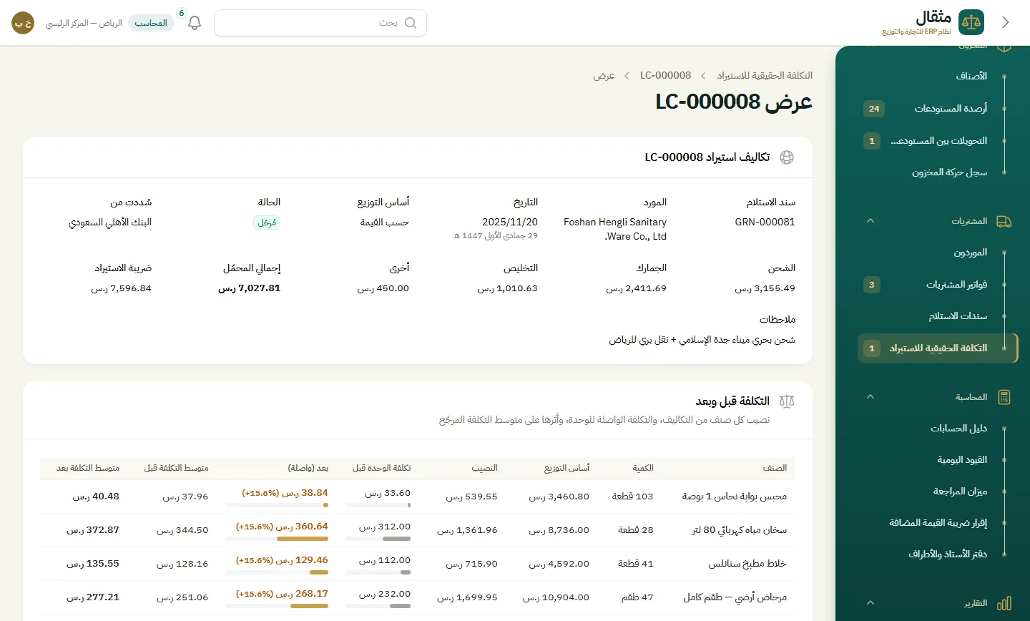Image resolution: width=1030 pixels, height=621 pixels.
Task: Click the 3 badge on فواتير المشتريات
Action: coord(872,285)
